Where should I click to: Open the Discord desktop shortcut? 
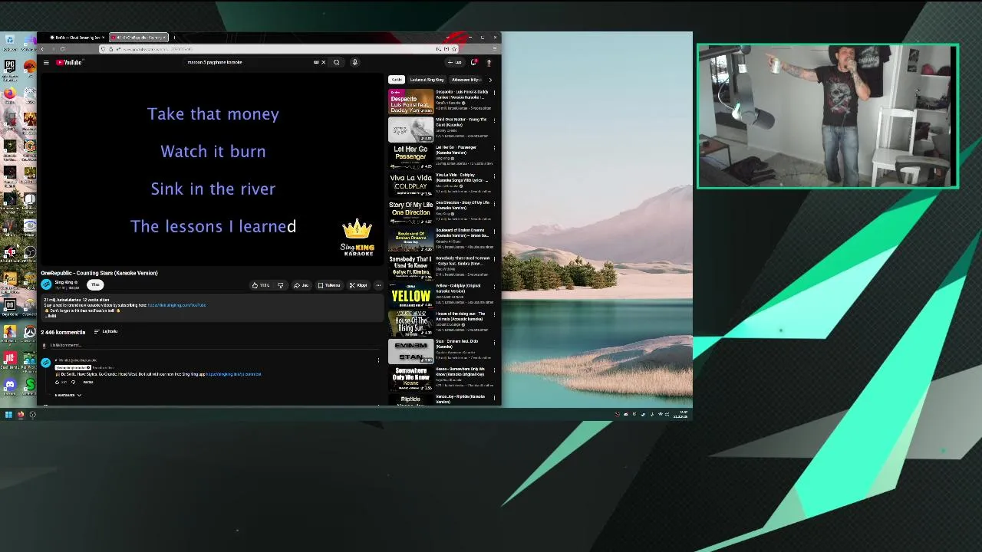(x=10, y=385)
